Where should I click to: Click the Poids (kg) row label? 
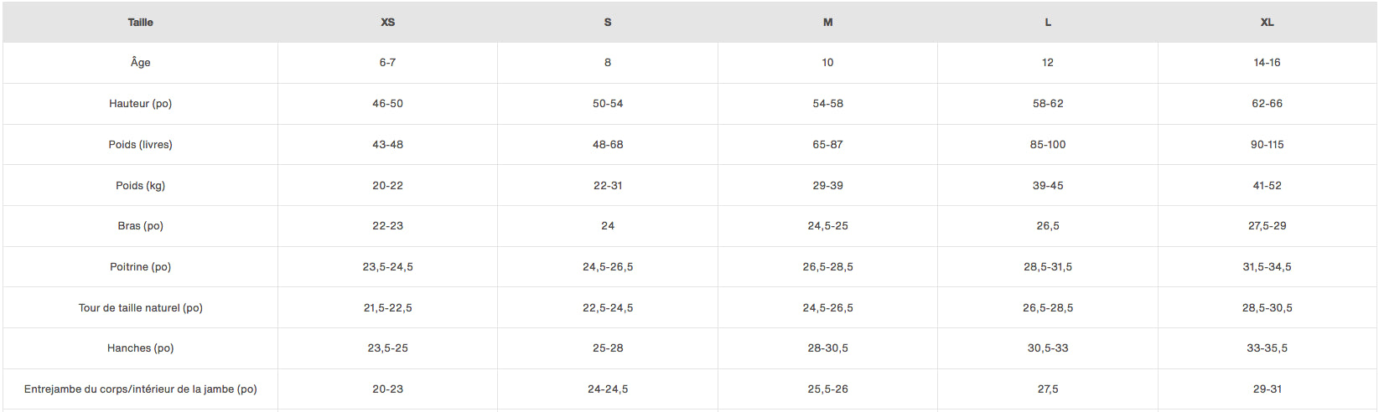[x=140, y=186]
